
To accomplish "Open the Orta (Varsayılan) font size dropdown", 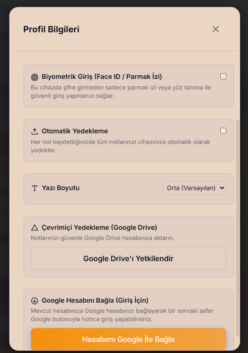I will point(194,188).
